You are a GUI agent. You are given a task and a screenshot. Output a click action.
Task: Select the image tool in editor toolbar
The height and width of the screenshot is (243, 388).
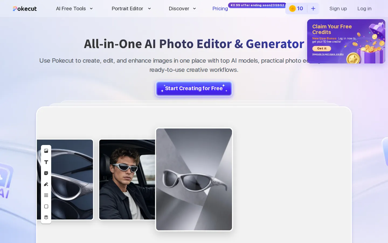[46, 151]
